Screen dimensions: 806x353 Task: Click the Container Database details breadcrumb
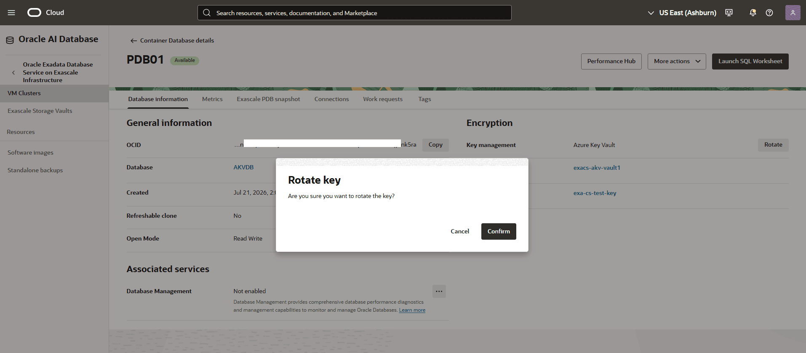(177, 40)
